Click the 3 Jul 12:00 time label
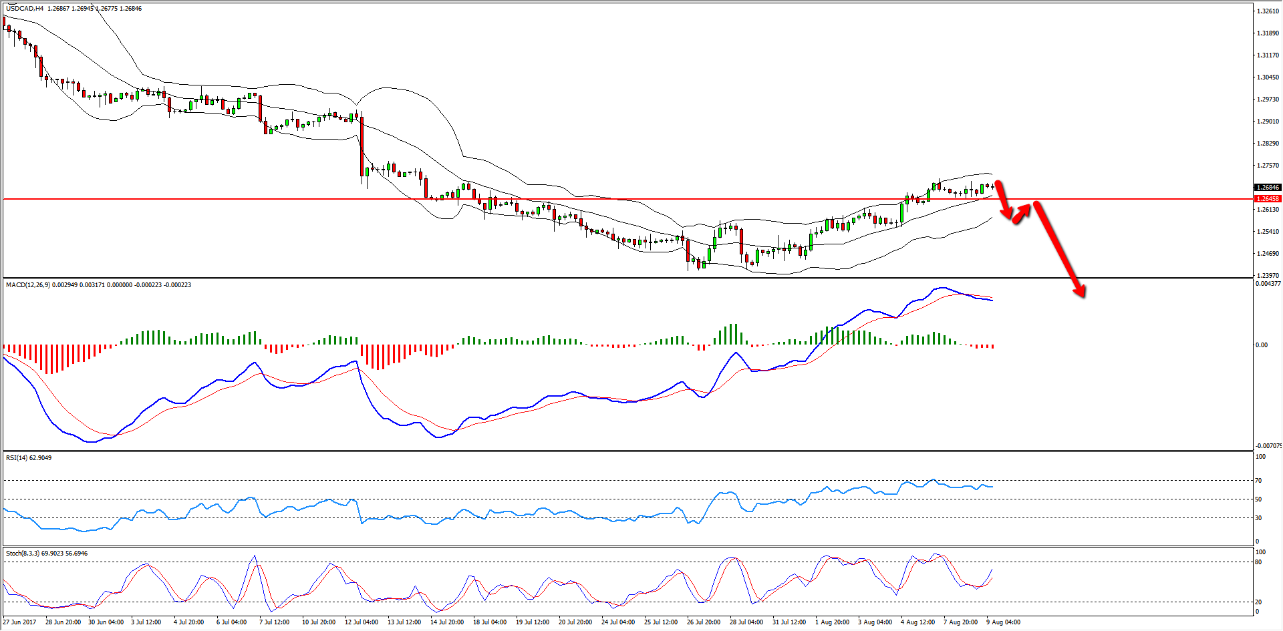 [146, 622]
